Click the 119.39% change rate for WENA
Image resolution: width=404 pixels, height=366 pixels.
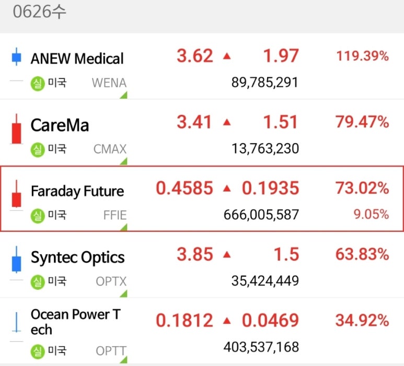pyautogui.click(x=363, y=56)
